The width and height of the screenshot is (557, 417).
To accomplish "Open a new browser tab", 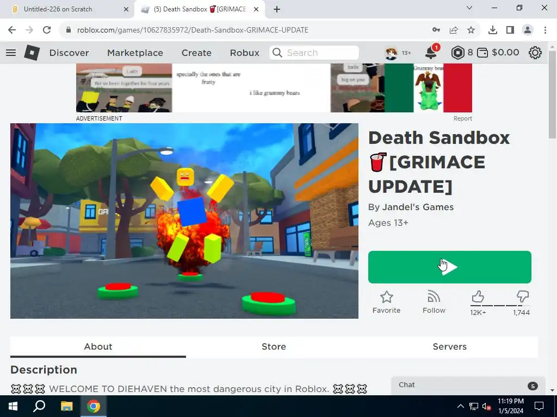I will click(x=277, y=9).
